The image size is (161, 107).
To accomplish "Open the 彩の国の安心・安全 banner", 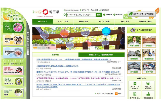I will [13, 70].
